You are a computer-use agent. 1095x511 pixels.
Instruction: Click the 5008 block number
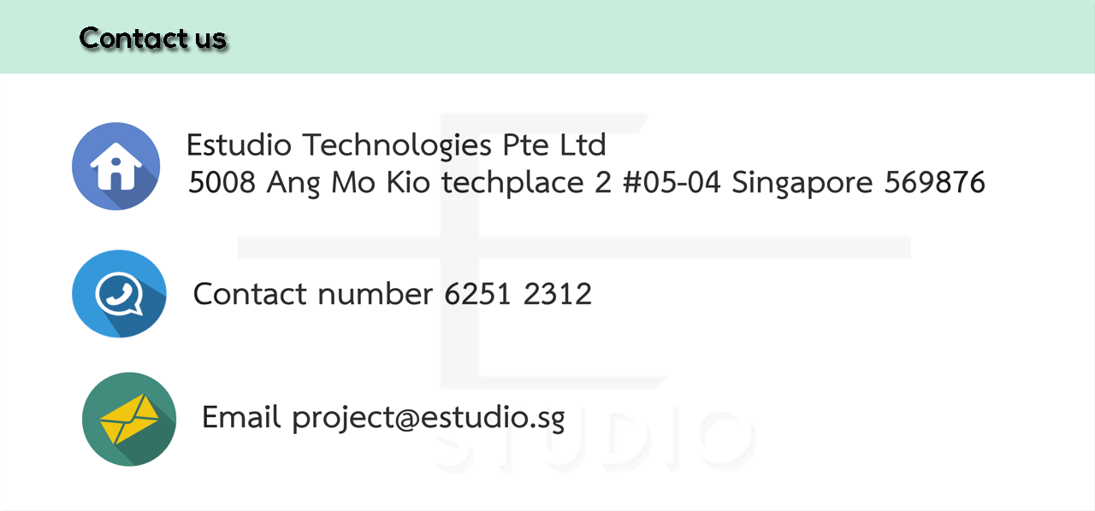(222, 182)
